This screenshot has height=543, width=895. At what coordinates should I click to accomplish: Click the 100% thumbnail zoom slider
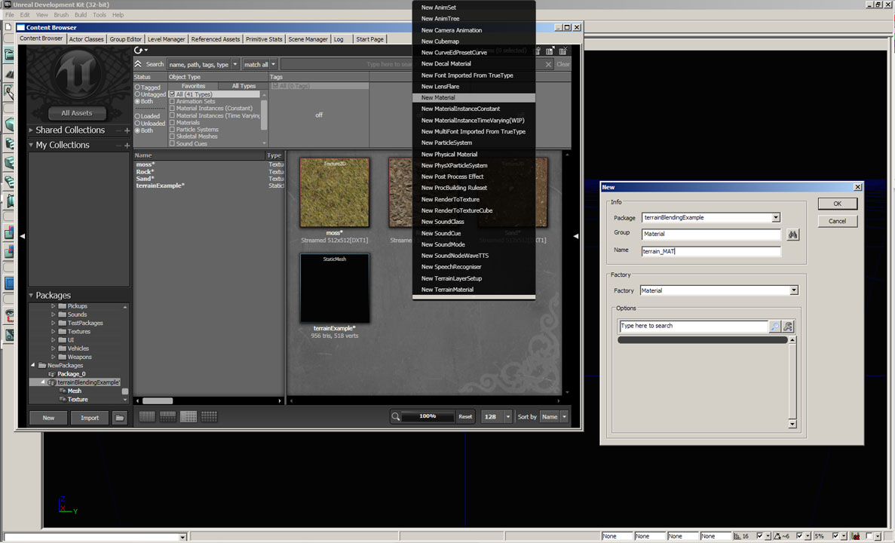pos(427,416)
